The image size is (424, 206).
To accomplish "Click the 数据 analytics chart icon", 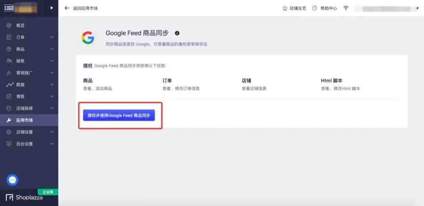I will (x=9, y=85).
